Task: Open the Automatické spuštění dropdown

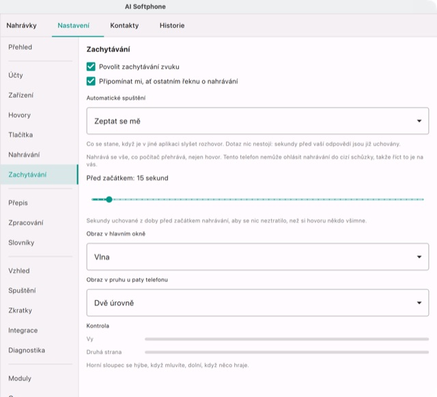Action: pos(257,121)
